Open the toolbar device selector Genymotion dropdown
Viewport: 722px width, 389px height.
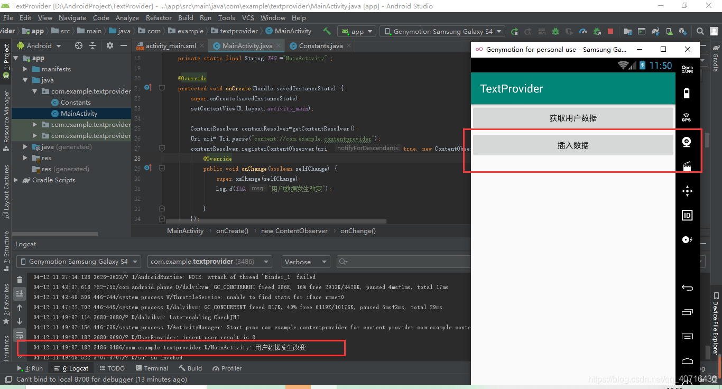(442, 31)
